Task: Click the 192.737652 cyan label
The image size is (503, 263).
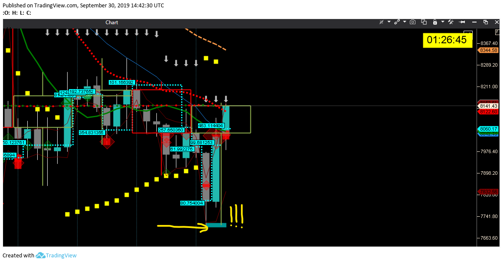Action: click(82, 92)
